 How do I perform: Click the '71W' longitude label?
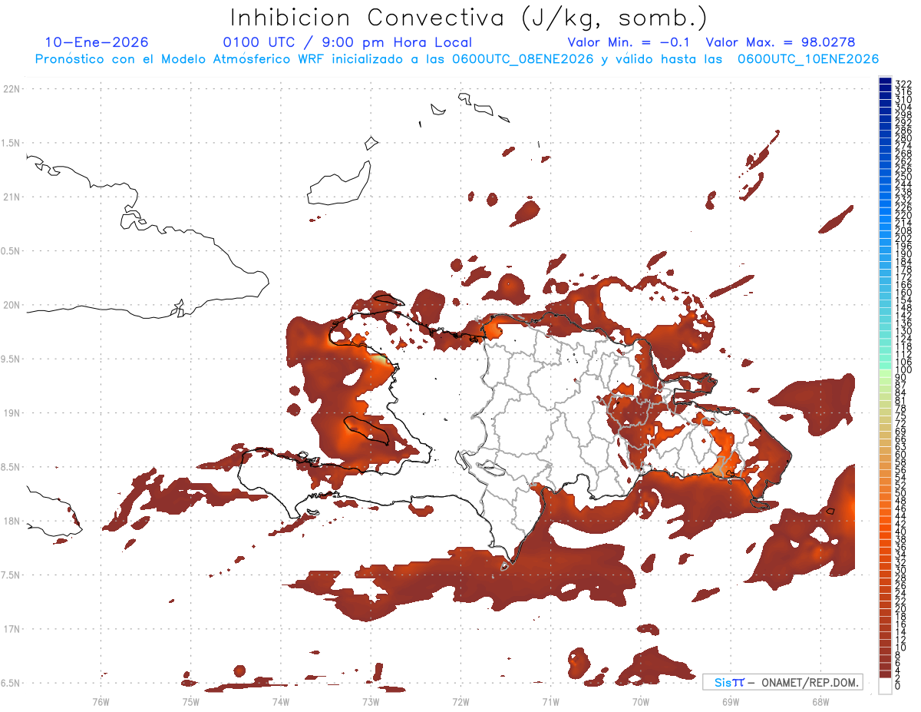tap(550, 701)
